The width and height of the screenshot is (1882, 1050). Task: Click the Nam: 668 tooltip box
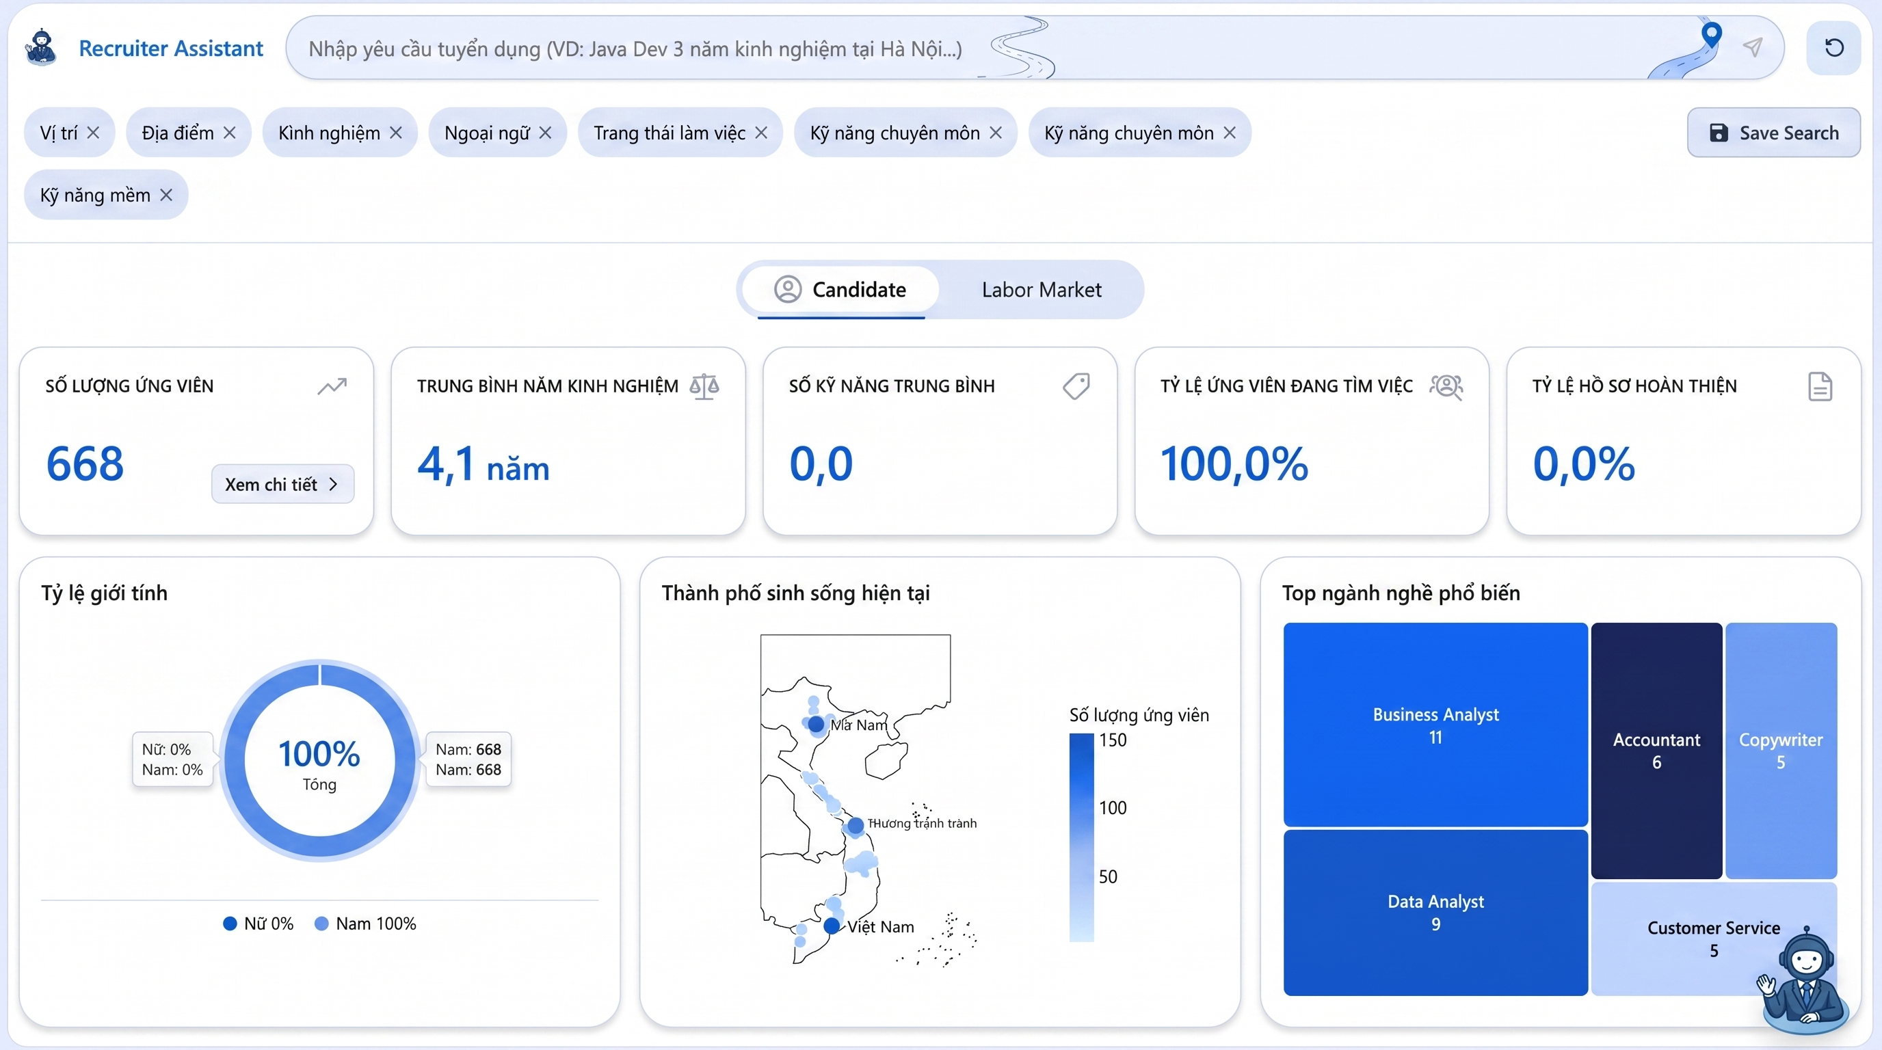tap(468, 759)
